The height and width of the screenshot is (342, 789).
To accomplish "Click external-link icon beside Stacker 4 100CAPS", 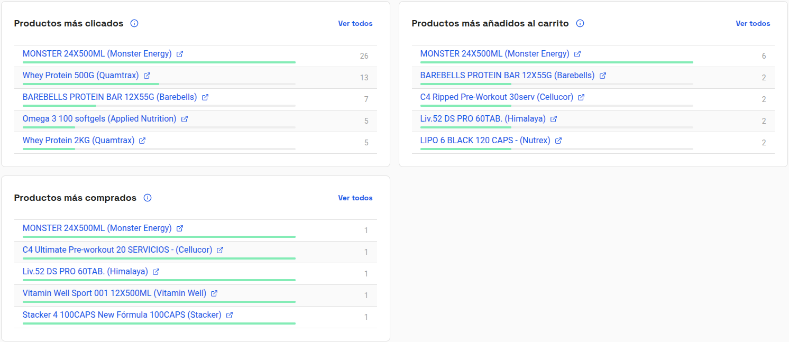I will point(230,315).
